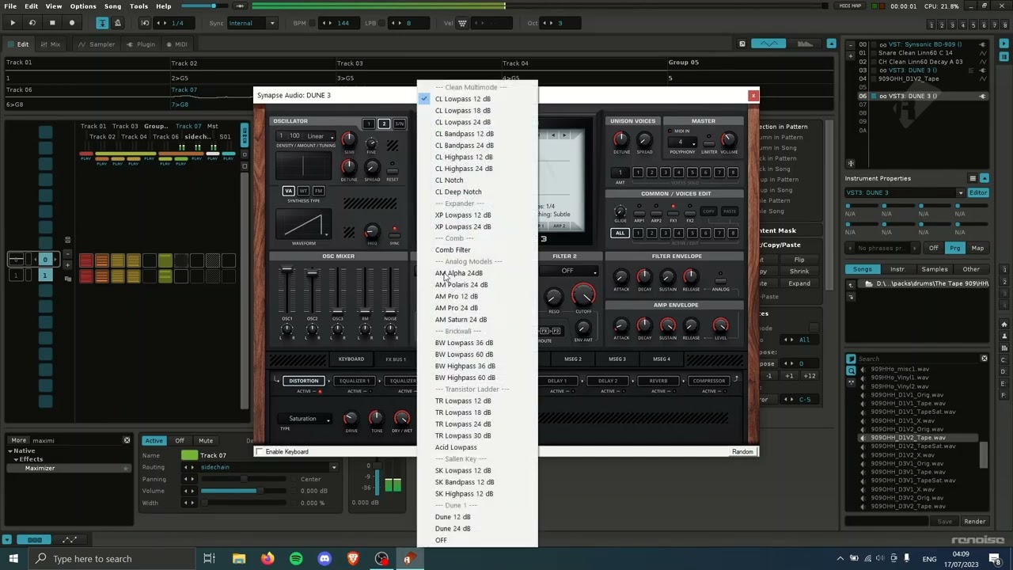
Task: Toggle the scope waveform view icon
Action: tap(768, 44)
